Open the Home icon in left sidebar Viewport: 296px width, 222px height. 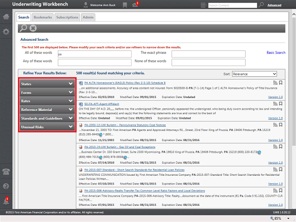[6, 17]
